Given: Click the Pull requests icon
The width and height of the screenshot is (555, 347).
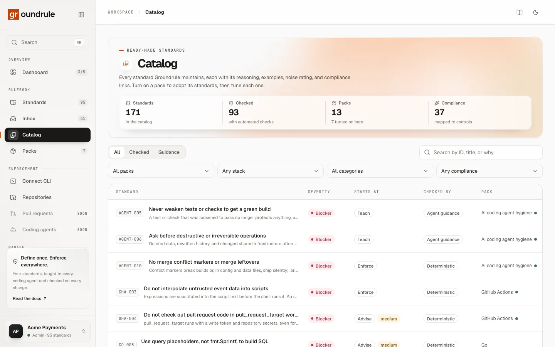Looking at the screenshot, I should pyautogui.click(x=13, y=214).
